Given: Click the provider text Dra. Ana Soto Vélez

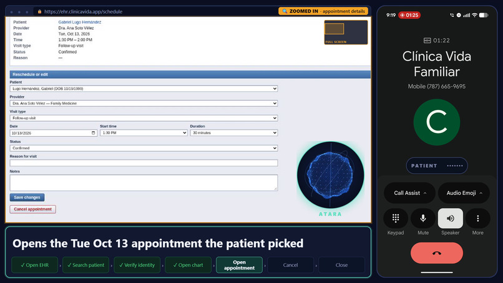Looking at the screenshot, I should click(x=76, y=28).
